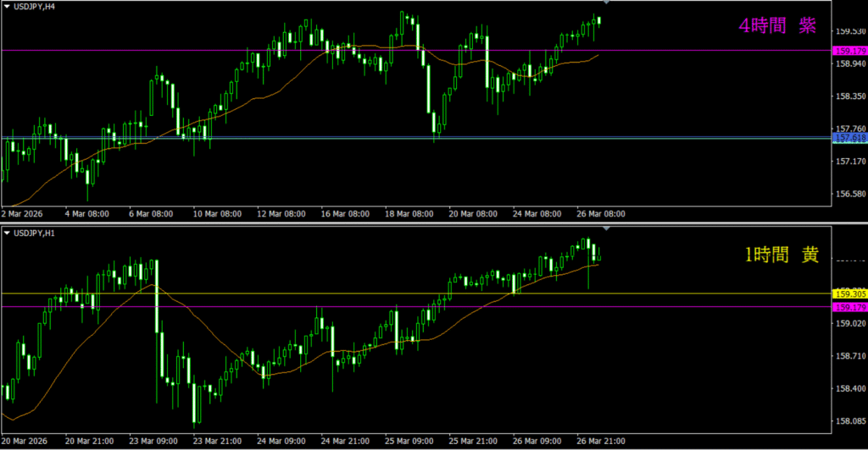This screenshot has height=450, width=868.
Task: Select the magenta 159.179 price tag on H4 chart
Action: (x=849, y=51)
